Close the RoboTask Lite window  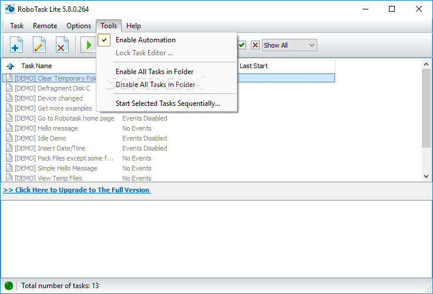pyautogui.click(x=419, y=9)
